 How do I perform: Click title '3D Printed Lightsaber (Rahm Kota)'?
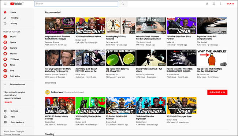(x=88, y=117)
